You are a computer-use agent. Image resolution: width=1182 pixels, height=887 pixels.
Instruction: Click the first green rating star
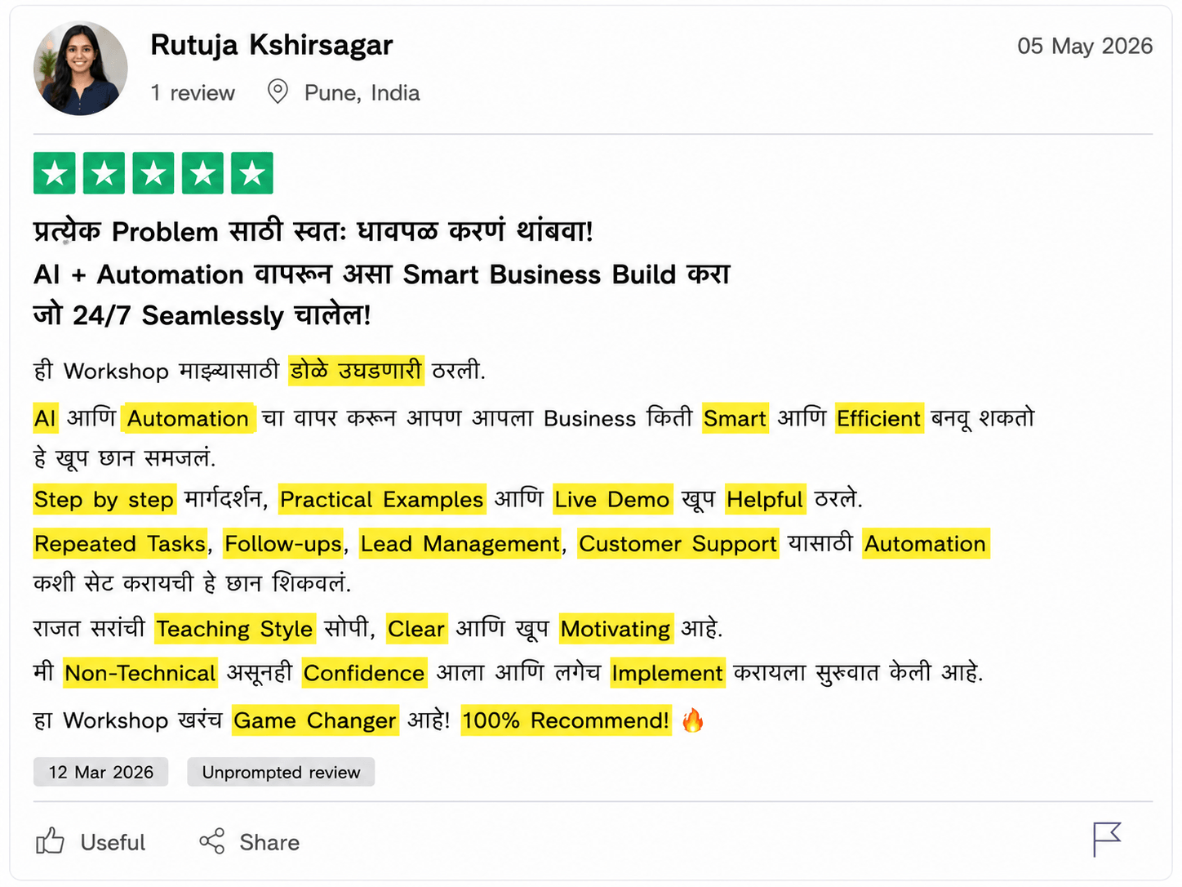55,173
